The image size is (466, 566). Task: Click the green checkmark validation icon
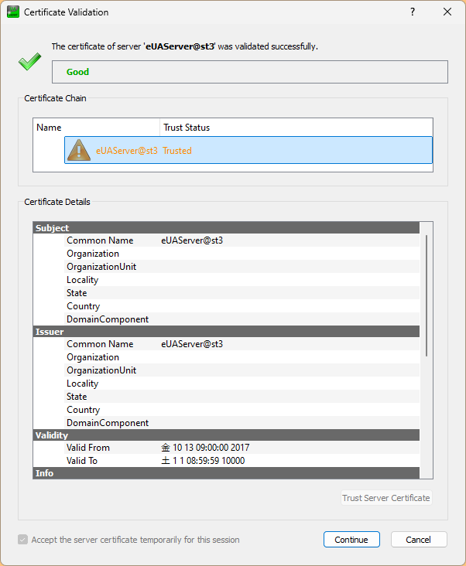pyautogui.click(x=29, y=63)
